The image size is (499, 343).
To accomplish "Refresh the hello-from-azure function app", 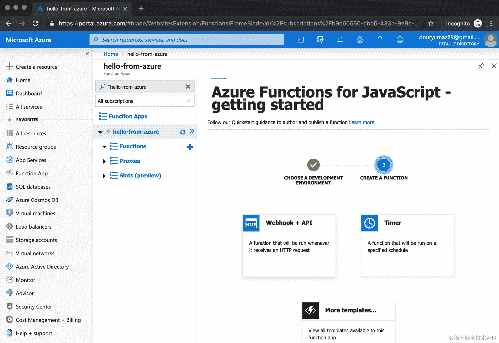I will pos(183,132).
